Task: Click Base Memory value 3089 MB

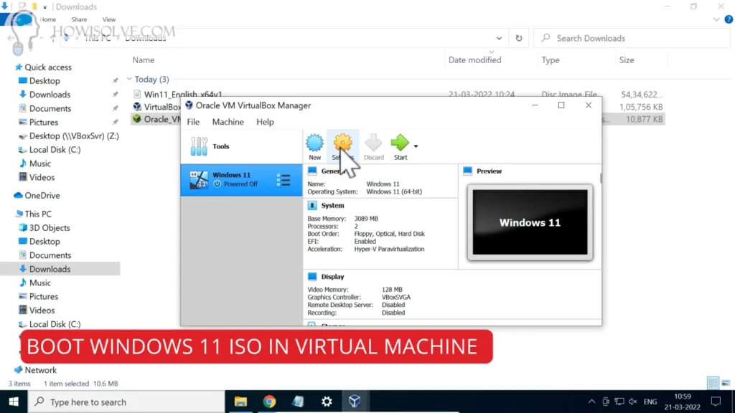Action: click(x=365, y=219)
